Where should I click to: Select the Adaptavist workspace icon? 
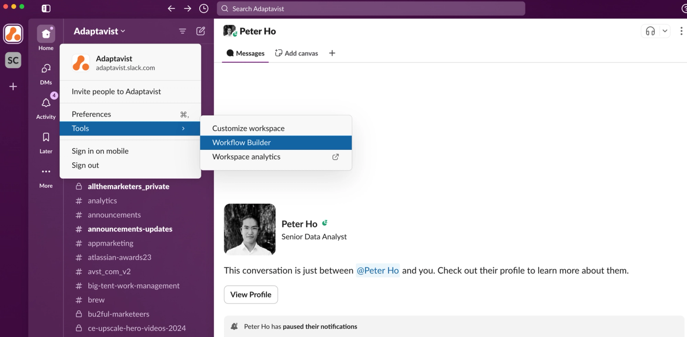point(13,34)
